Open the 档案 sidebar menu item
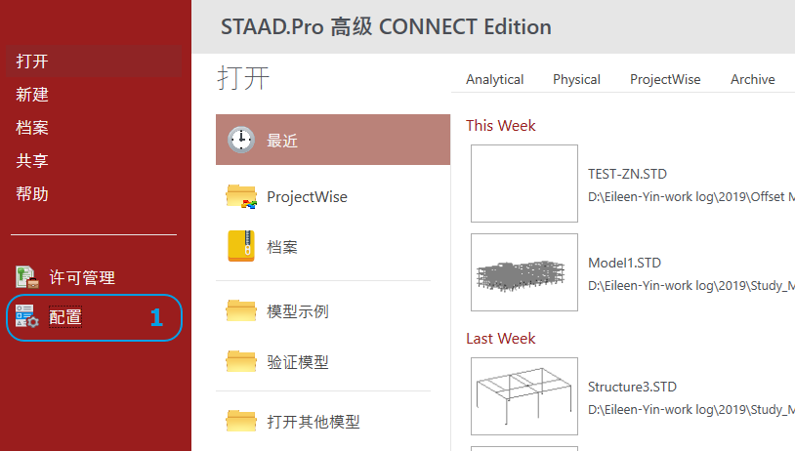Image resolution: width=795 pixels, height=451 pixels. (x=33, y=128)
